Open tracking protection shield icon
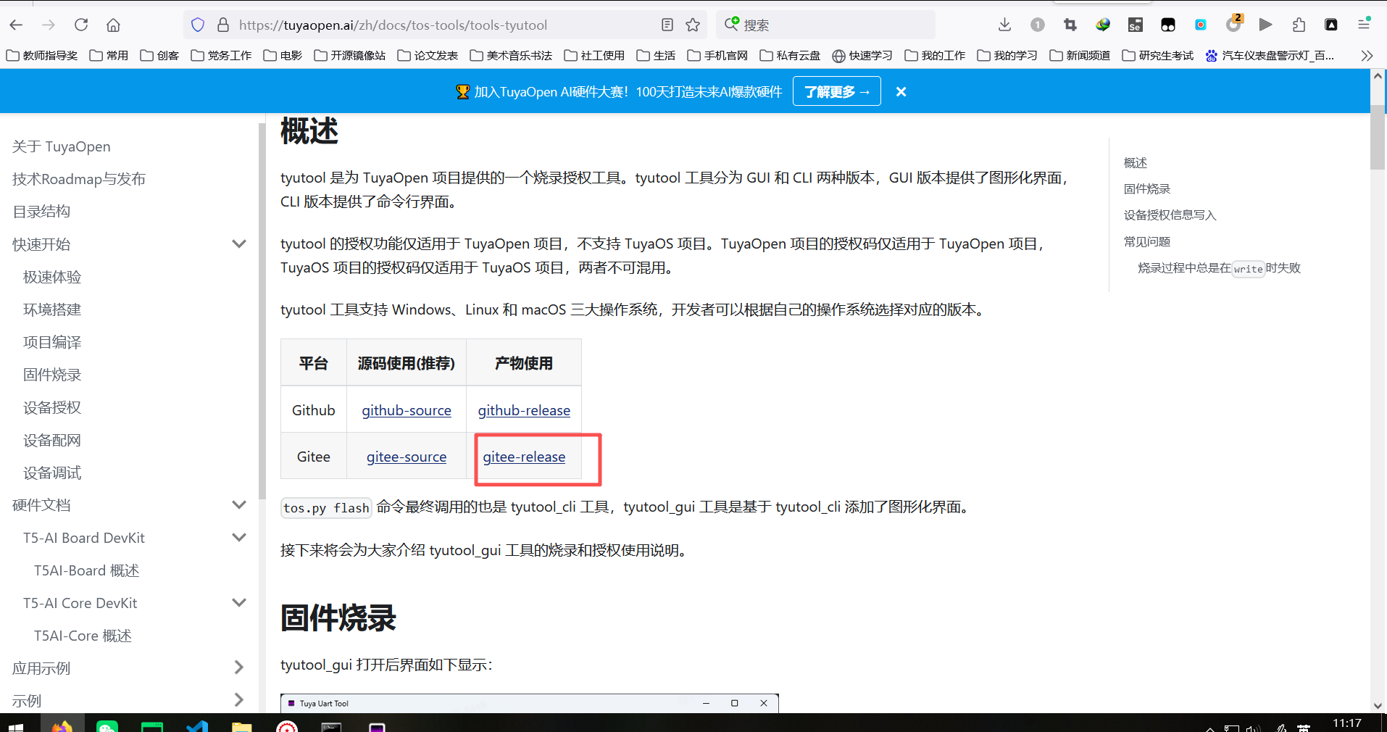1387x732 pixels. click(198, 25)
